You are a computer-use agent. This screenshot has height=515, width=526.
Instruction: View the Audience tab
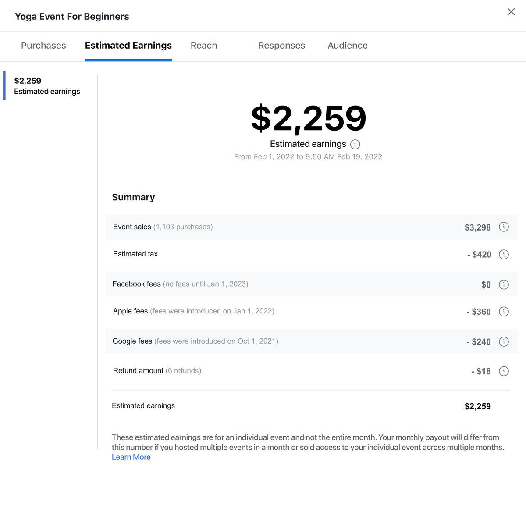(348, 46)
